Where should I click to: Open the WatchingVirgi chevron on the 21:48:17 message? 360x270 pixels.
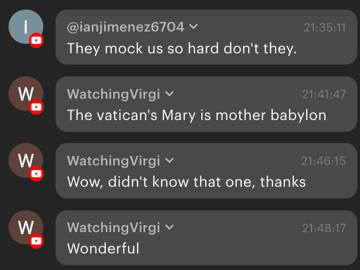point(169,227)
